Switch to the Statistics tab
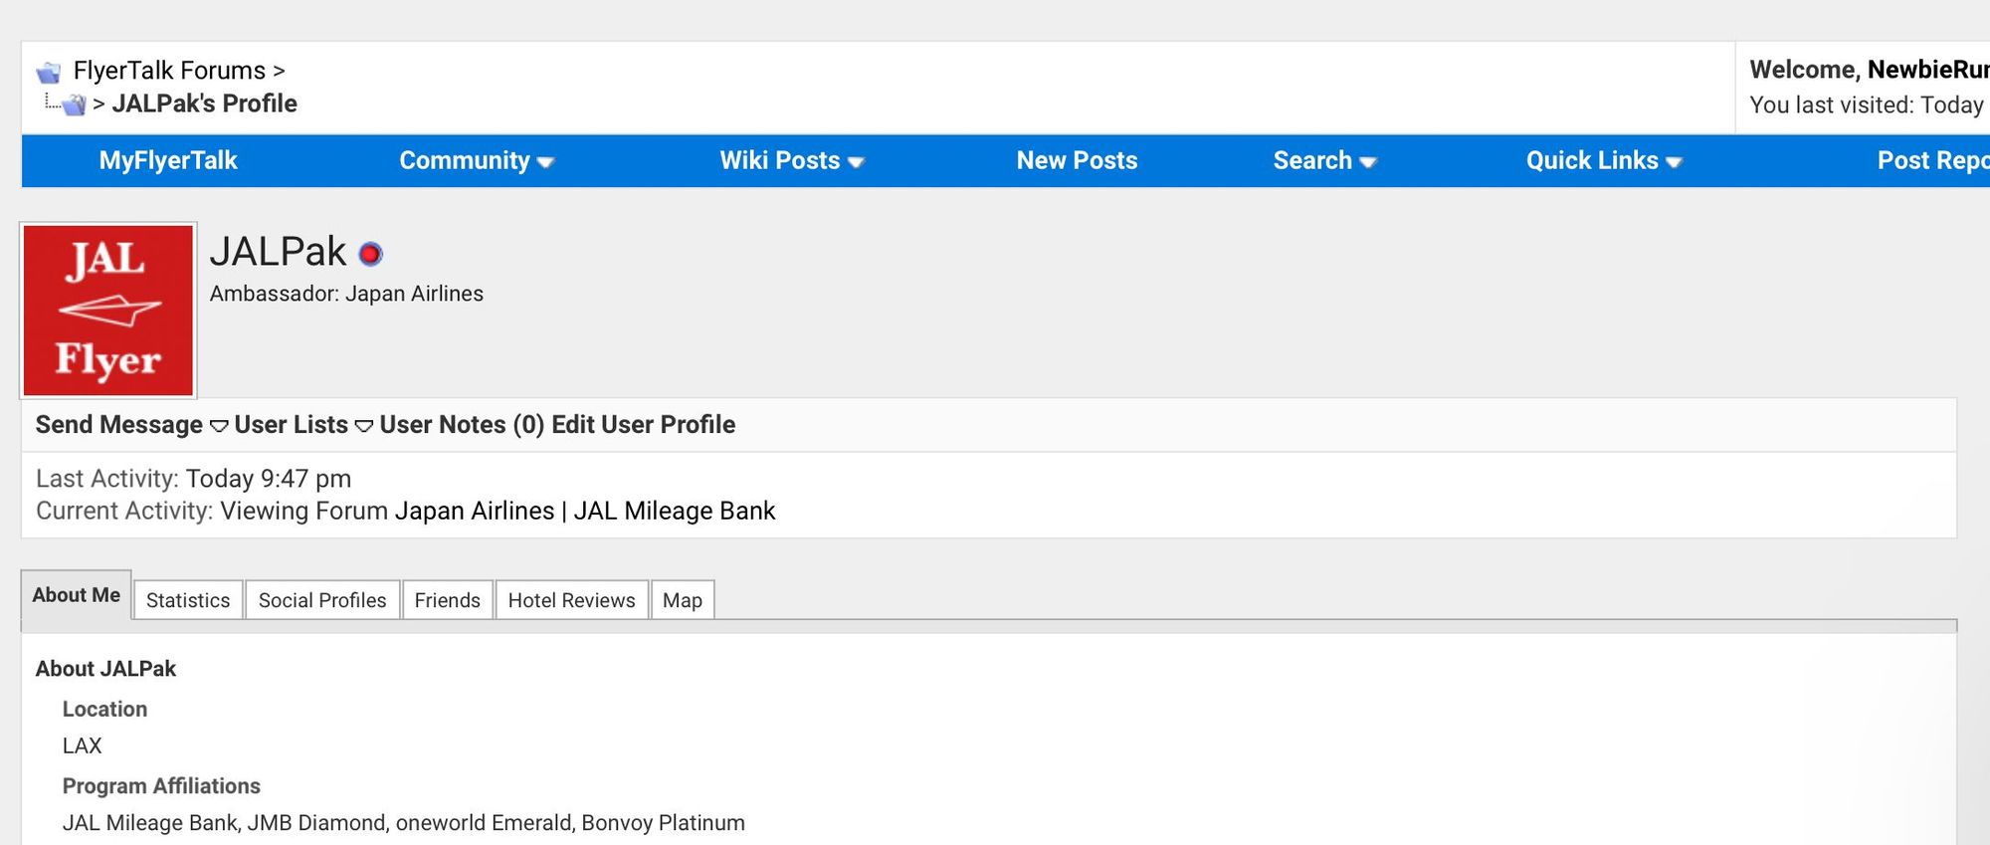The width and height of the screenshot is (1990, 845). point(188,600)
